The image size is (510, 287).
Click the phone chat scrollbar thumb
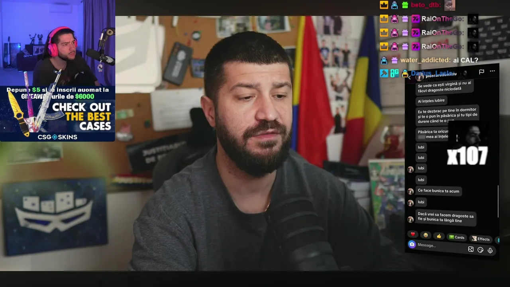click(x=498, y=201)
